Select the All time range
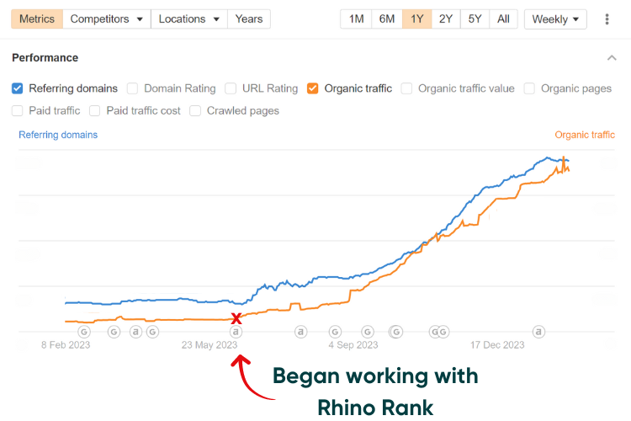Screen dimensions: 631x421 tap(503, 19)
